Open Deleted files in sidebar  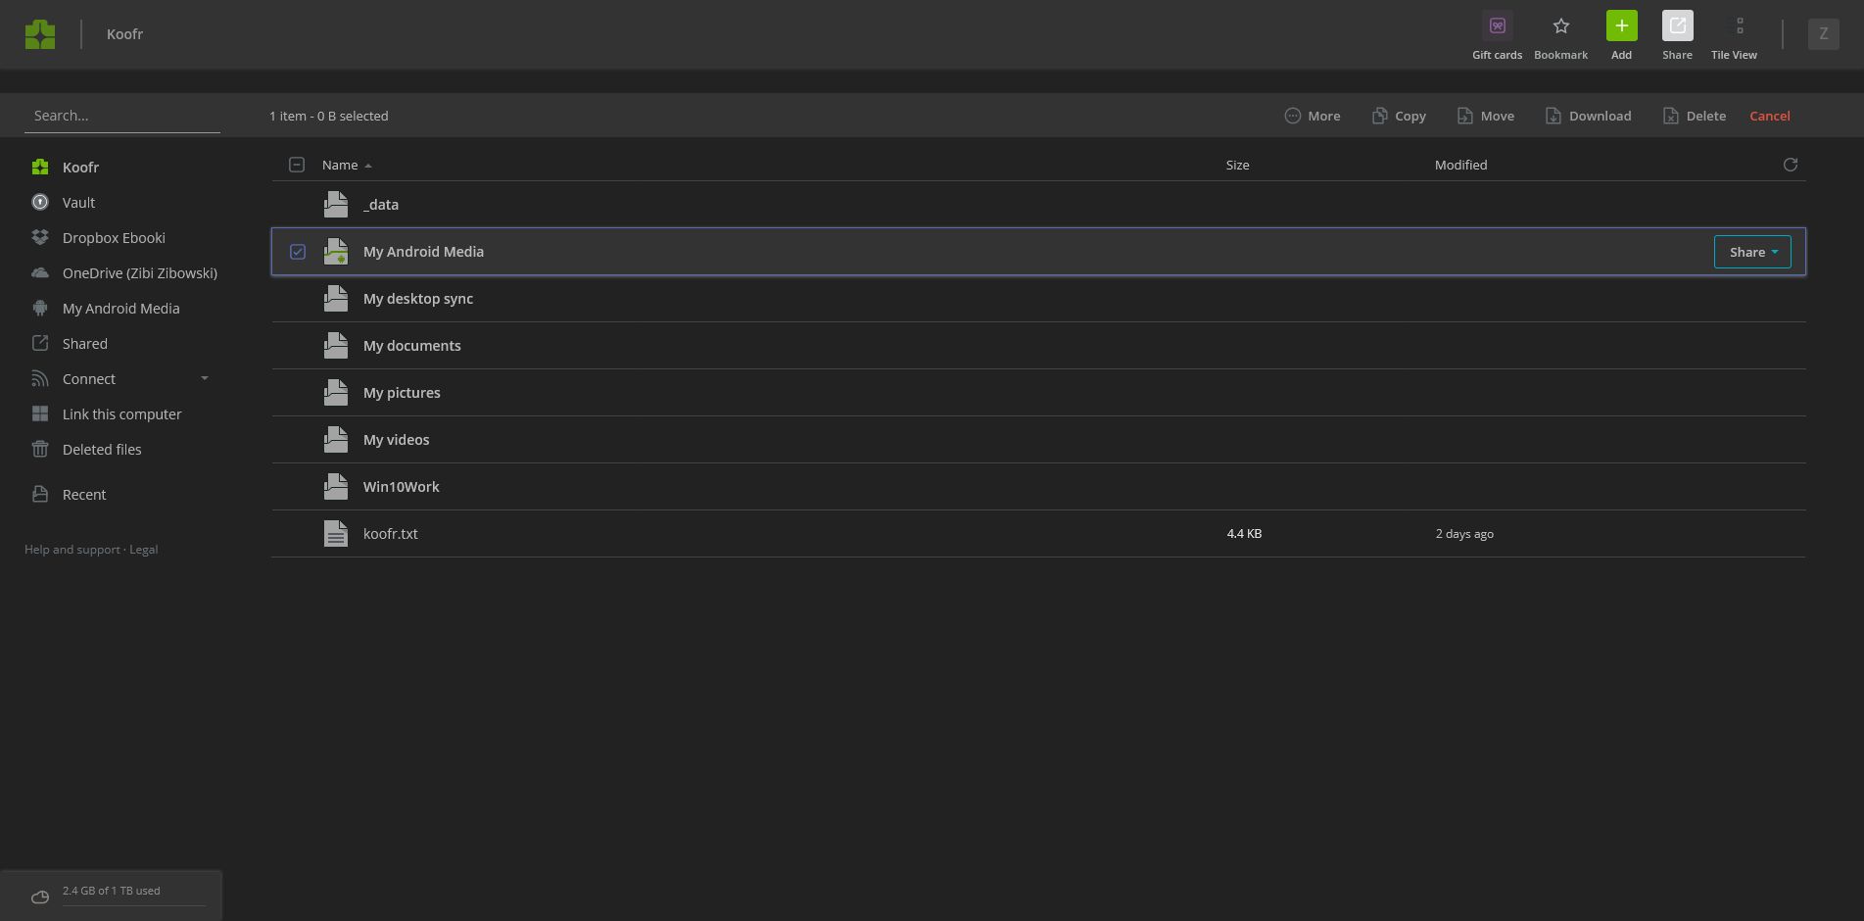[x=102, y=450]
